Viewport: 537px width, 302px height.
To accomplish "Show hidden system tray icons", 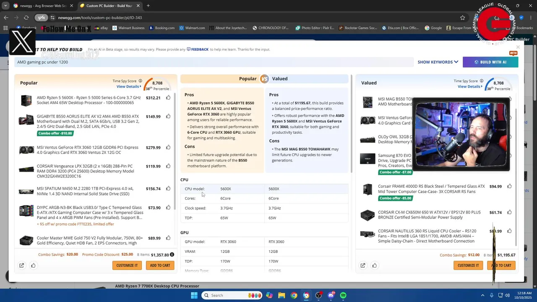I will coord(482,295).
